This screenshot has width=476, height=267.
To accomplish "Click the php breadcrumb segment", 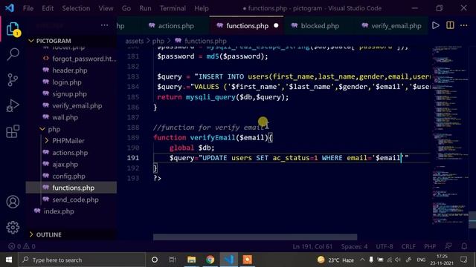I will click(x=158, y=41).
